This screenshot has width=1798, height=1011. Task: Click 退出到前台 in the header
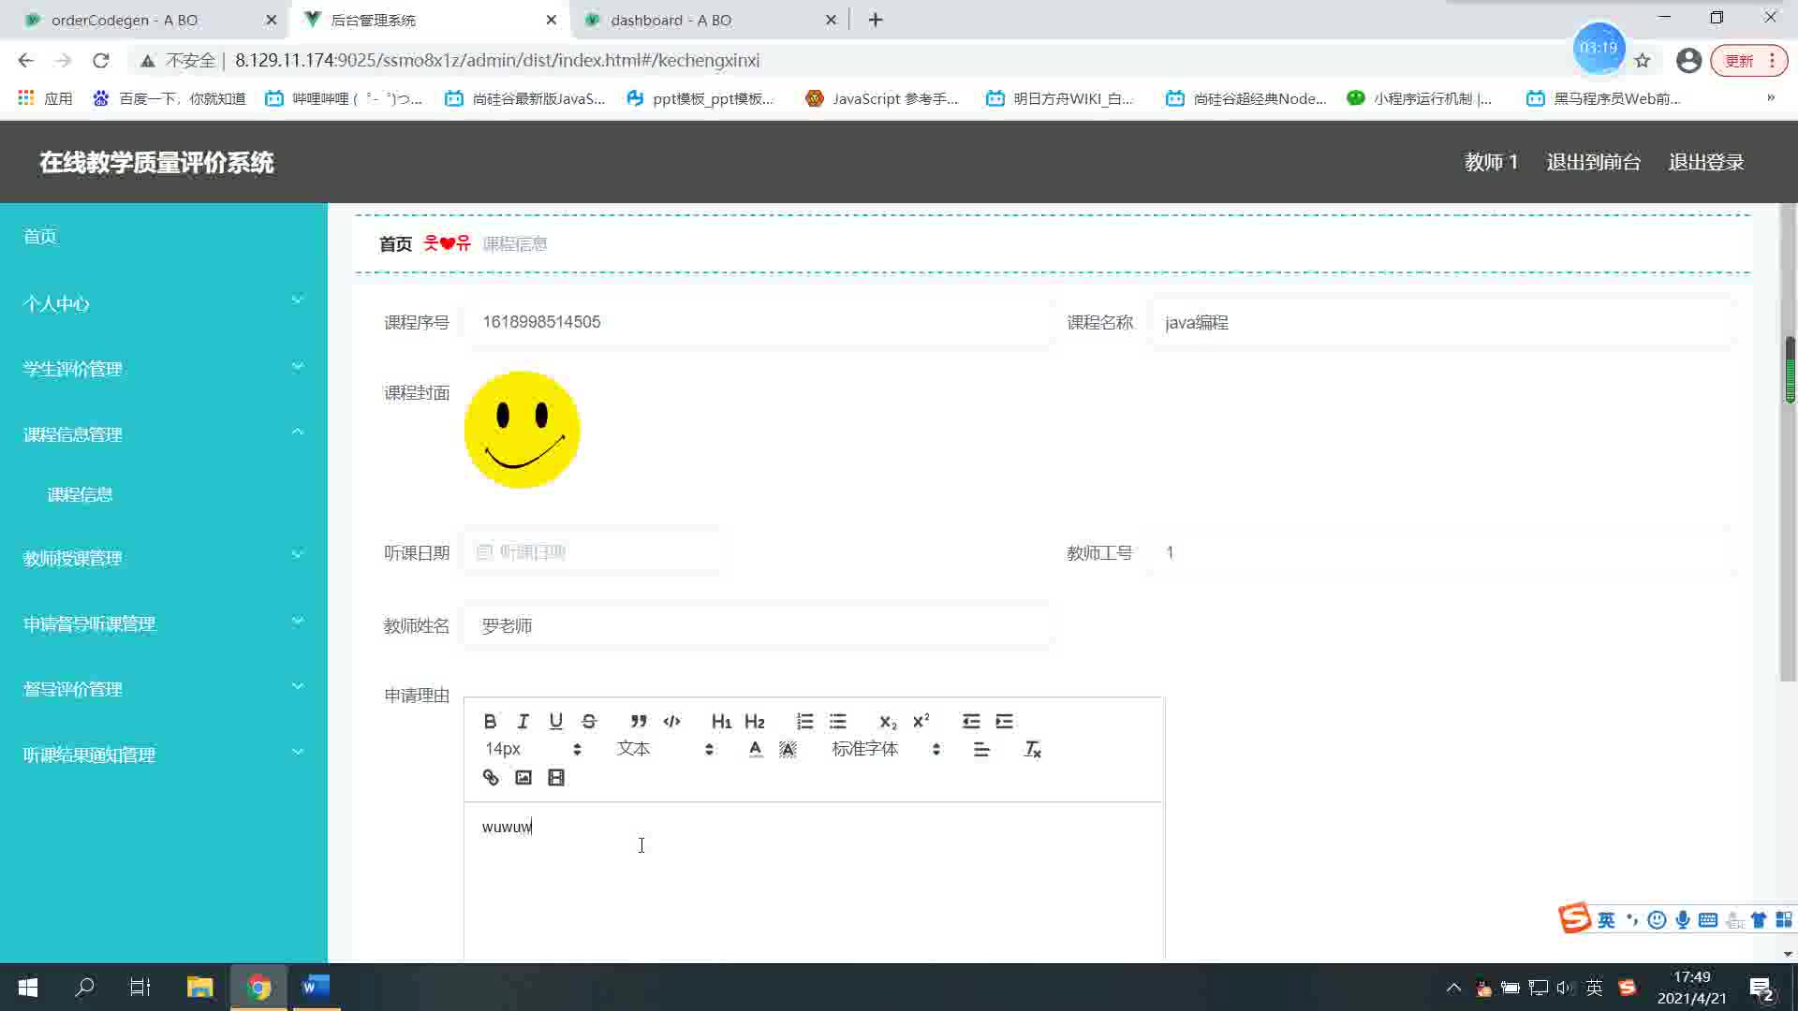(1593, 162)
